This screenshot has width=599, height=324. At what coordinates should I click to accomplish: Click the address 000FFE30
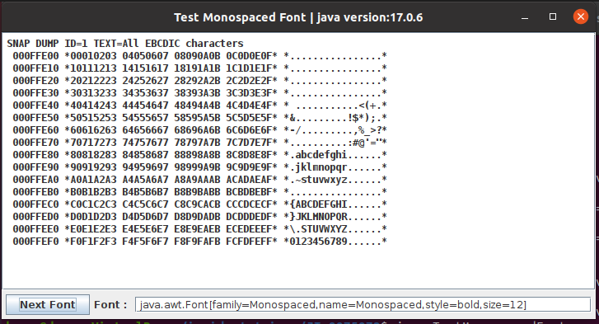(36, 93)
